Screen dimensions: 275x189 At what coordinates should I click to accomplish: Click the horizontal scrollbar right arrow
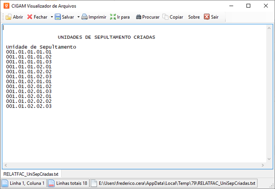tap(263, 165)
